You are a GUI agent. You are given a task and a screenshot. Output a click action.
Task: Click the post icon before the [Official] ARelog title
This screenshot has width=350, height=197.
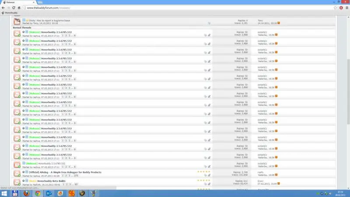pyautogui.click(x=27, y=172)
